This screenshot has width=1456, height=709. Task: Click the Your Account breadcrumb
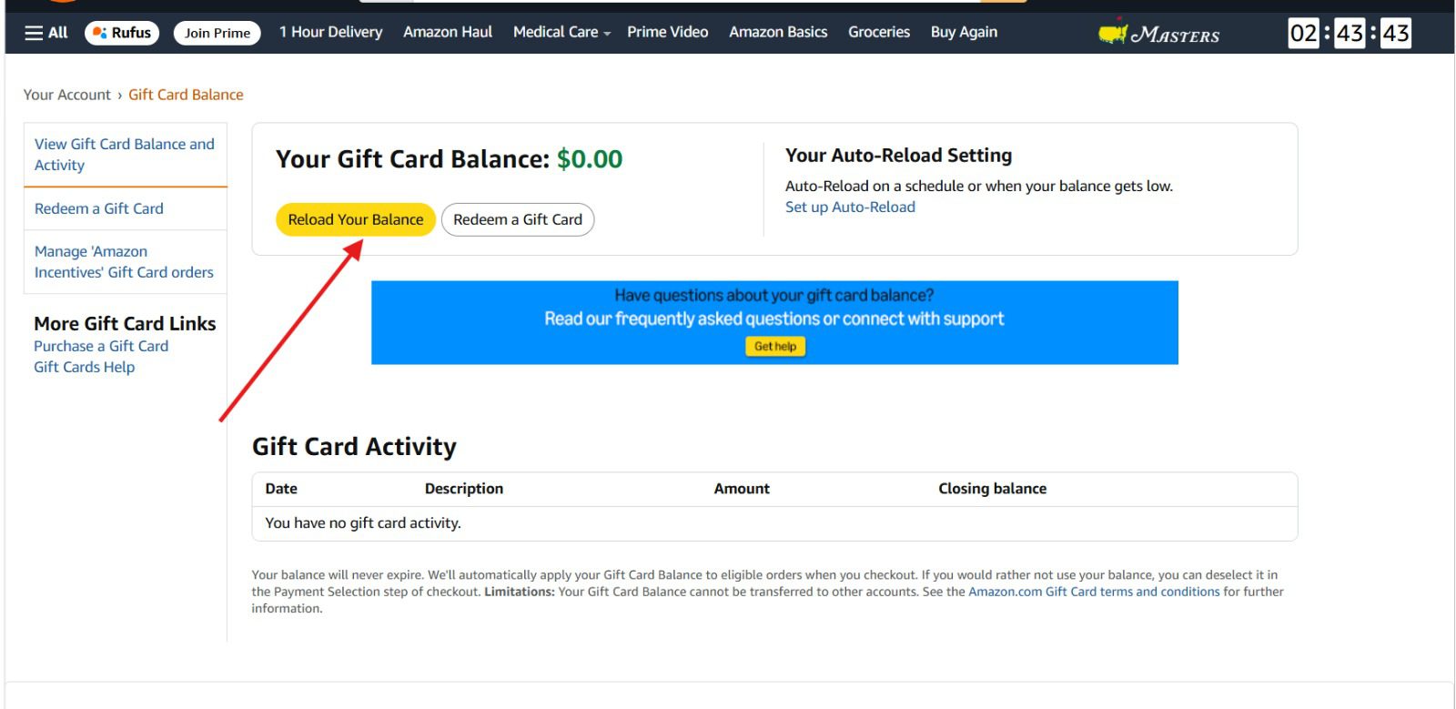pos(67,94)
